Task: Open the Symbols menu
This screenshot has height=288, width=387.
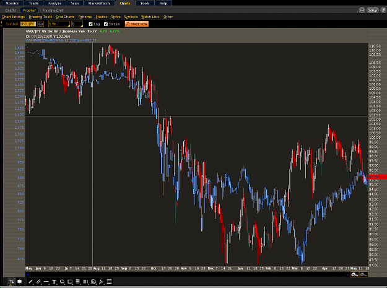Action: click(131, 17)
